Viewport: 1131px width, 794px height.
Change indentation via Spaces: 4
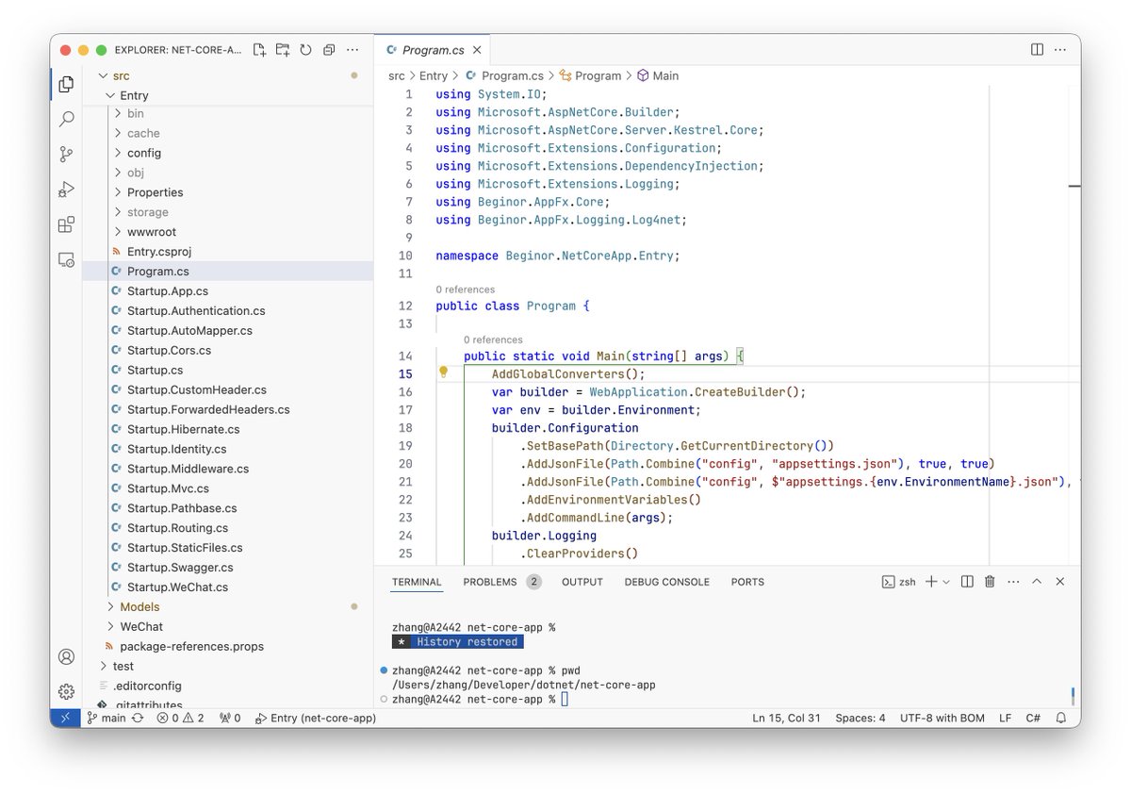(861, 718)
